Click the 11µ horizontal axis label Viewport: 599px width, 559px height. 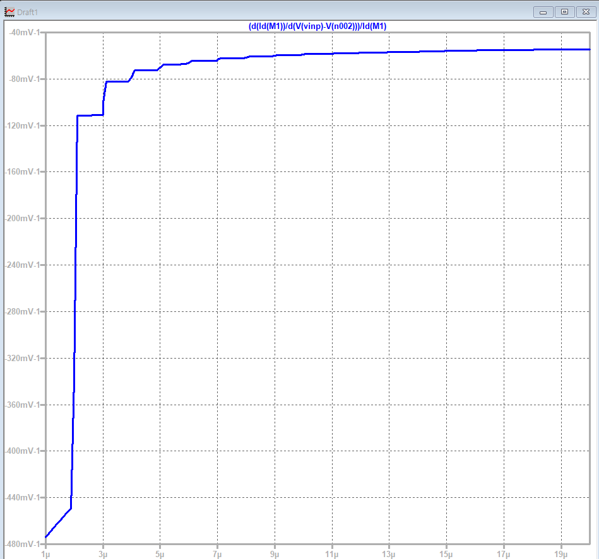pyautogui.click(x=331, y=555)
